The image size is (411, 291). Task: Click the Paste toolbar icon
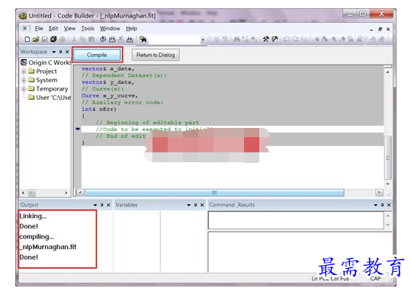coord(92,40)
